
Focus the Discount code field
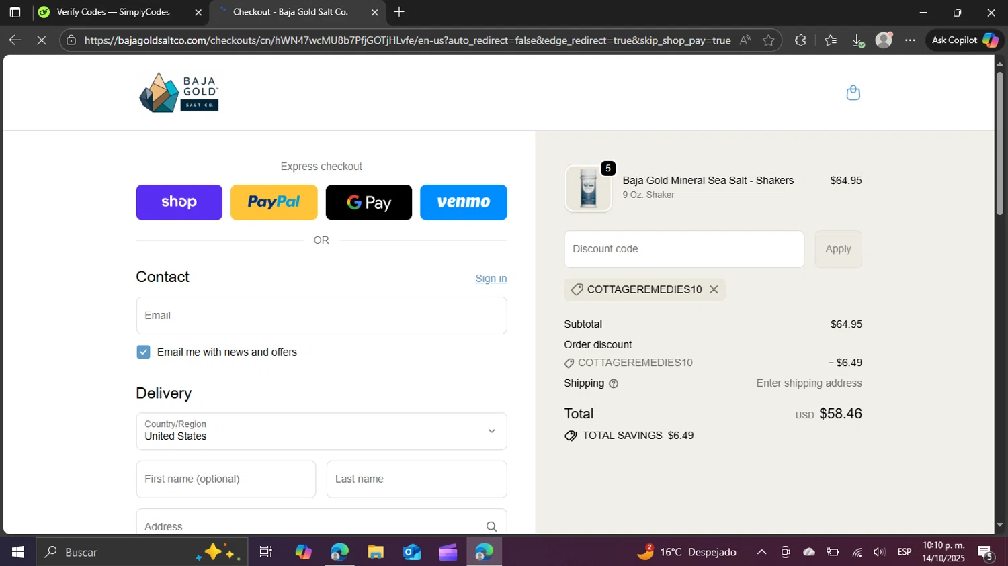pos(684,249)
